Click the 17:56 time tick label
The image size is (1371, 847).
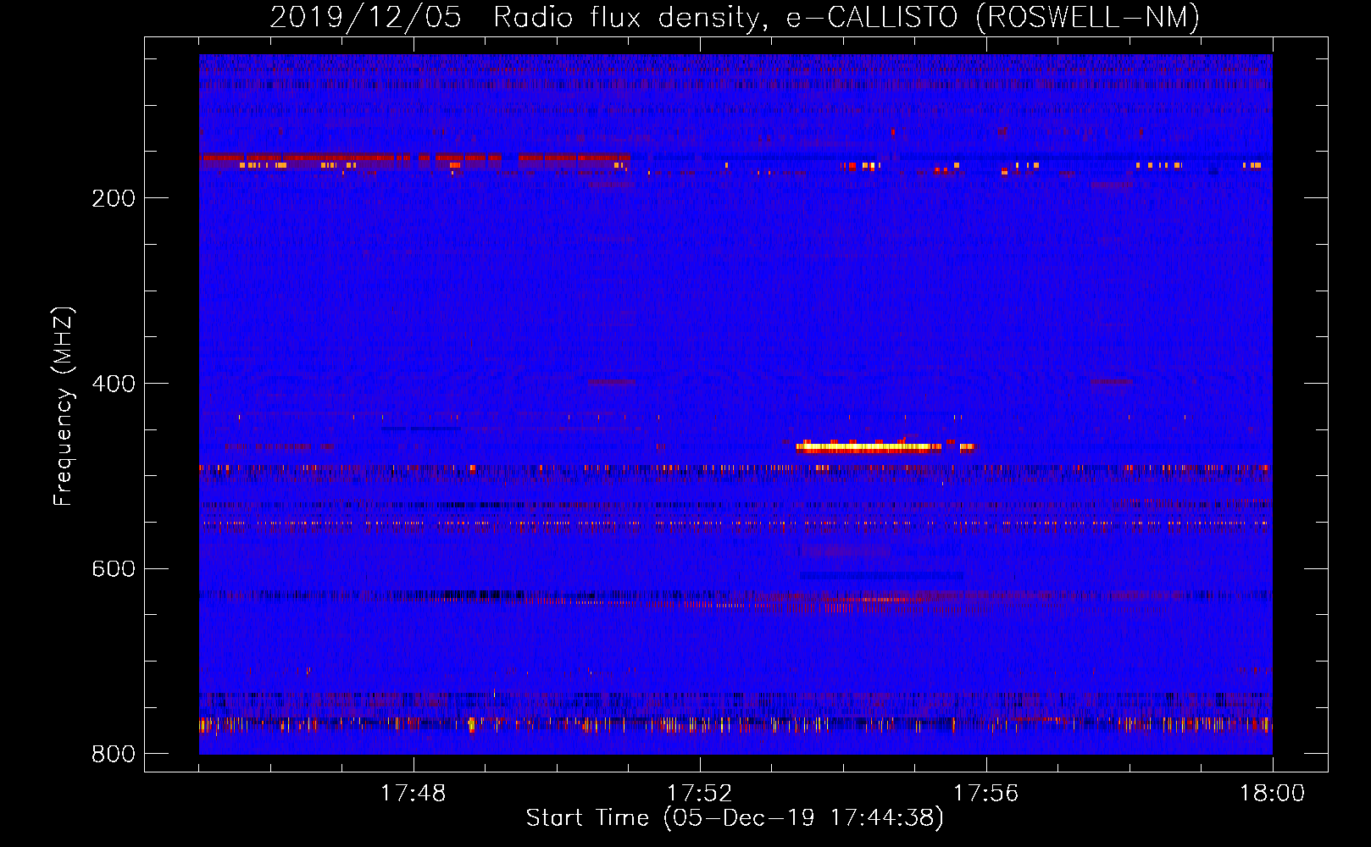pyautogui.click(x=985, y=794)
